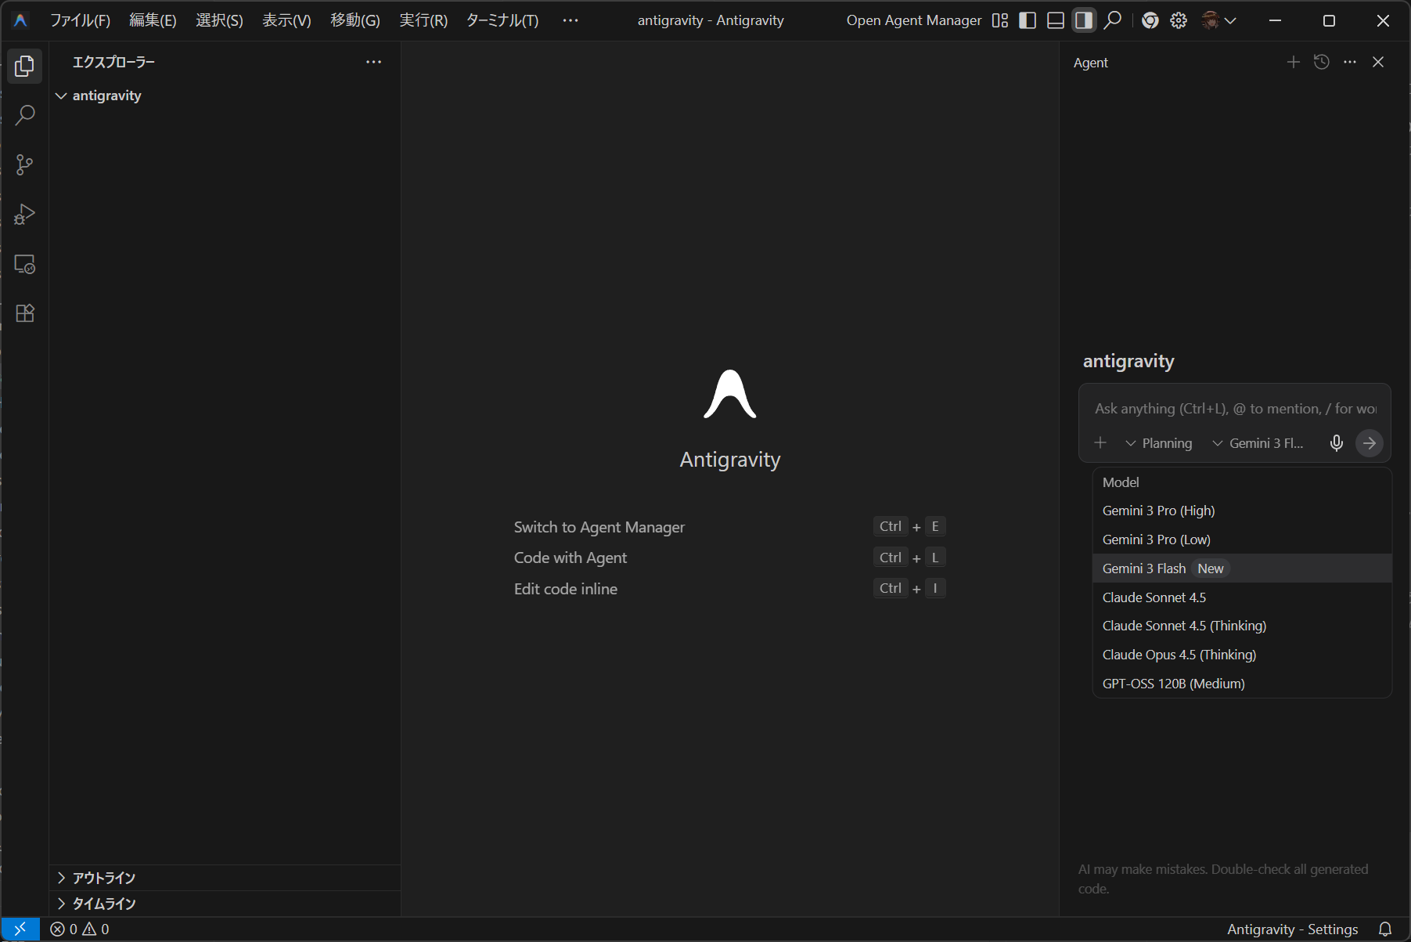This screenshot has height=942, width=1411.
Task: Show more menu bar items via ellipsis
Action: 571,20
